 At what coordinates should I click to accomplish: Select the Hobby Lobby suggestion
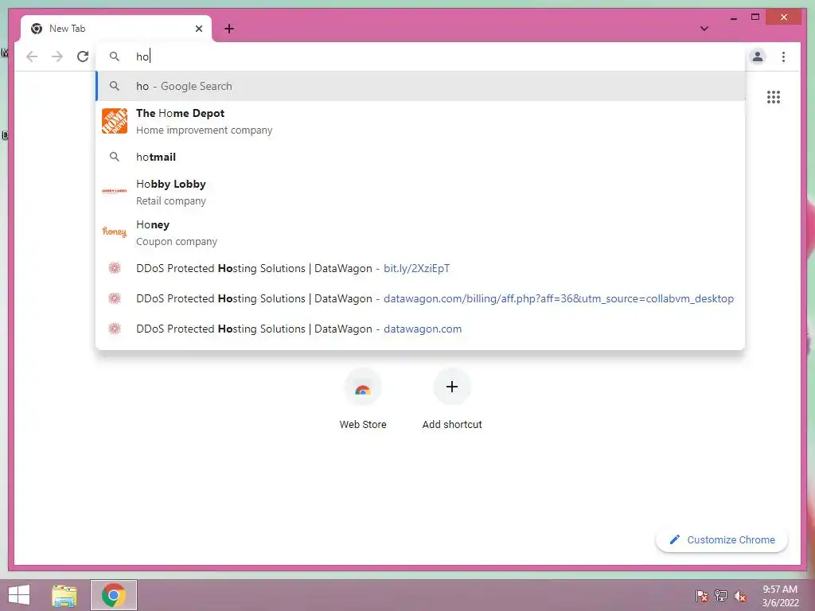point(420,193)
